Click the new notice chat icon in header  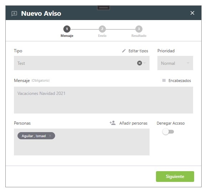(x=14, y=14)
